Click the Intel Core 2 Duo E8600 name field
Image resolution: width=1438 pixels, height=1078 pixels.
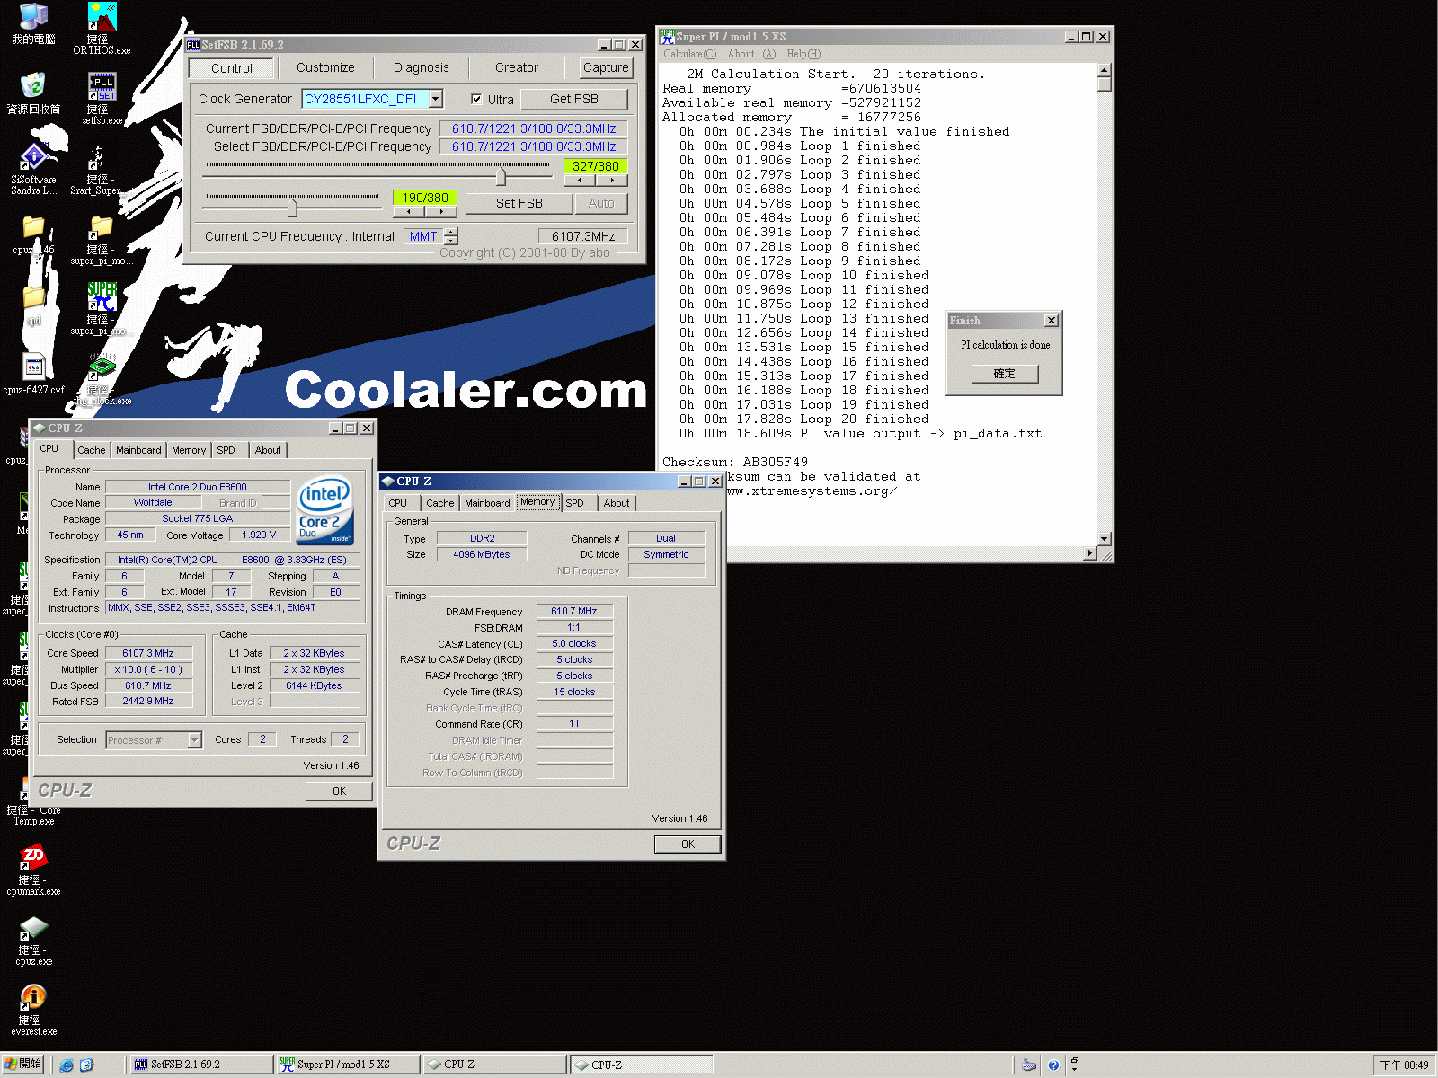[198, 487]
